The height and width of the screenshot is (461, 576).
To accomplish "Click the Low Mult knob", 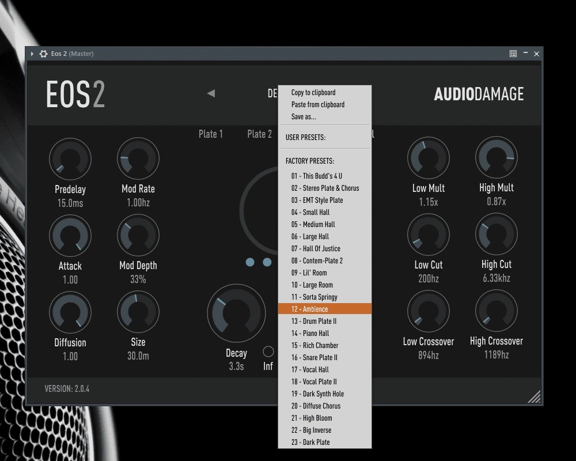I will coord(429,158).
